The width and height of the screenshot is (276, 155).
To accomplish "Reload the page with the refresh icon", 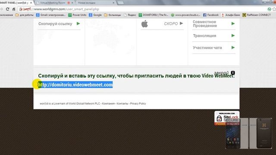I will pos(7,9).
